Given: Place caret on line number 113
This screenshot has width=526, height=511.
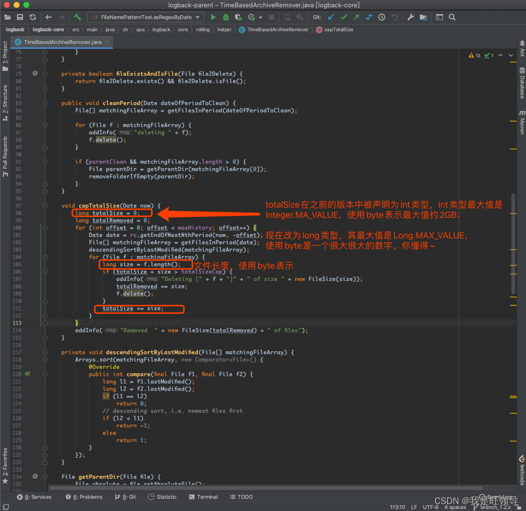Looking at the screenshot, I should point(17,323).
